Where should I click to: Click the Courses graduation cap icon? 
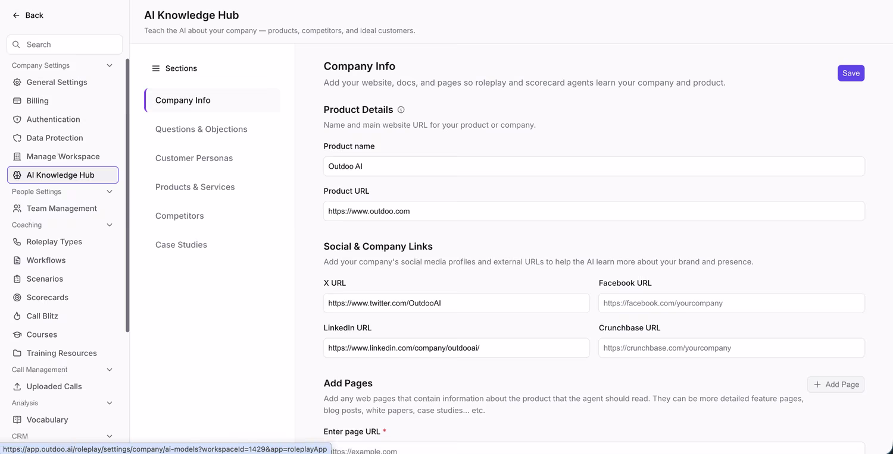17,335
